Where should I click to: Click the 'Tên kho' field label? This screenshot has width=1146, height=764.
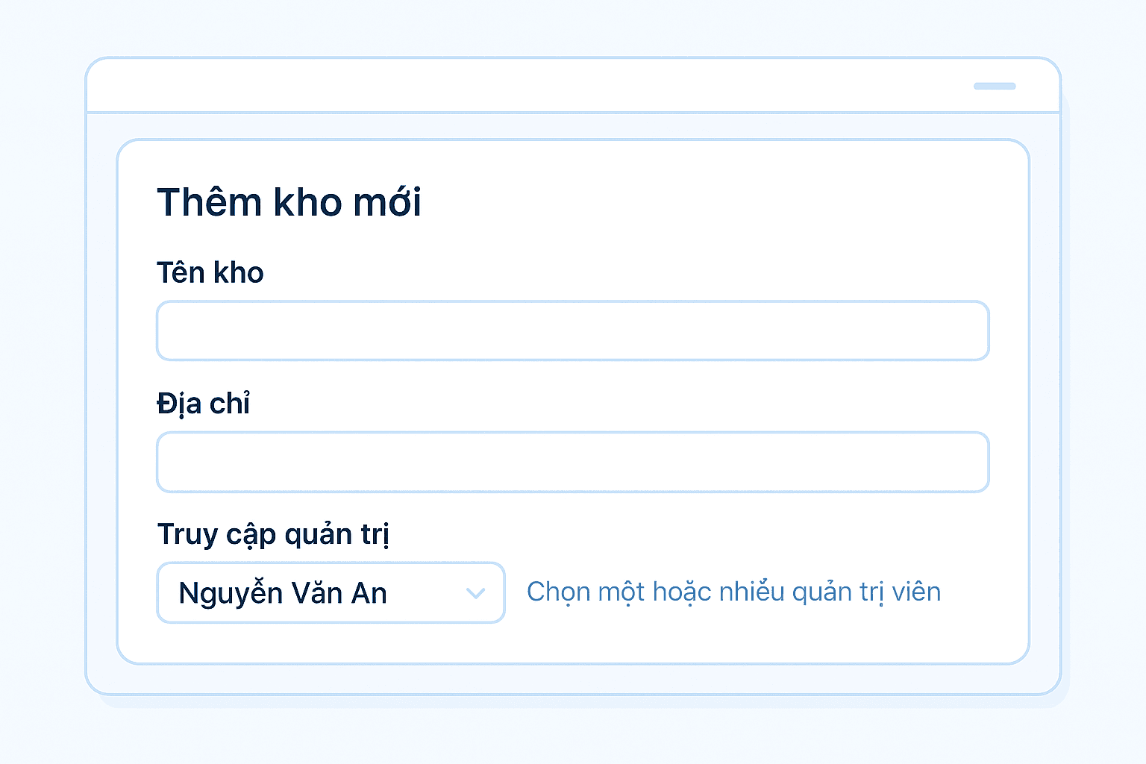point(210,273)
